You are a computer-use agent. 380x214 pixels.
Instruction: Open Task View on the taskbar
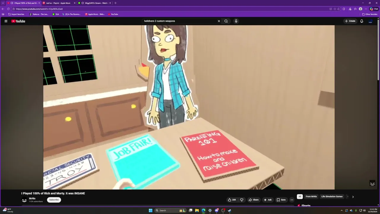(191, 210)
